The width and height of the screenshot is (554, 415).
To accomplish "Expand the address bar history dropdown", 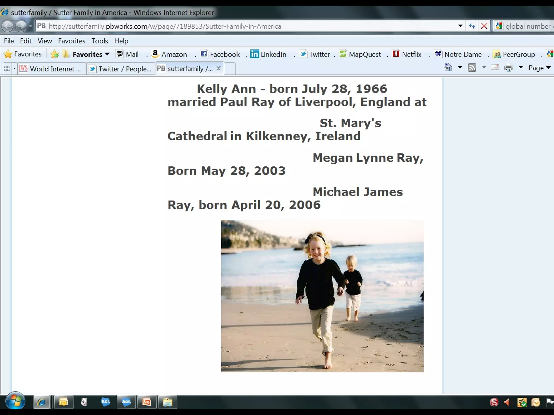I will coord(460,26).
